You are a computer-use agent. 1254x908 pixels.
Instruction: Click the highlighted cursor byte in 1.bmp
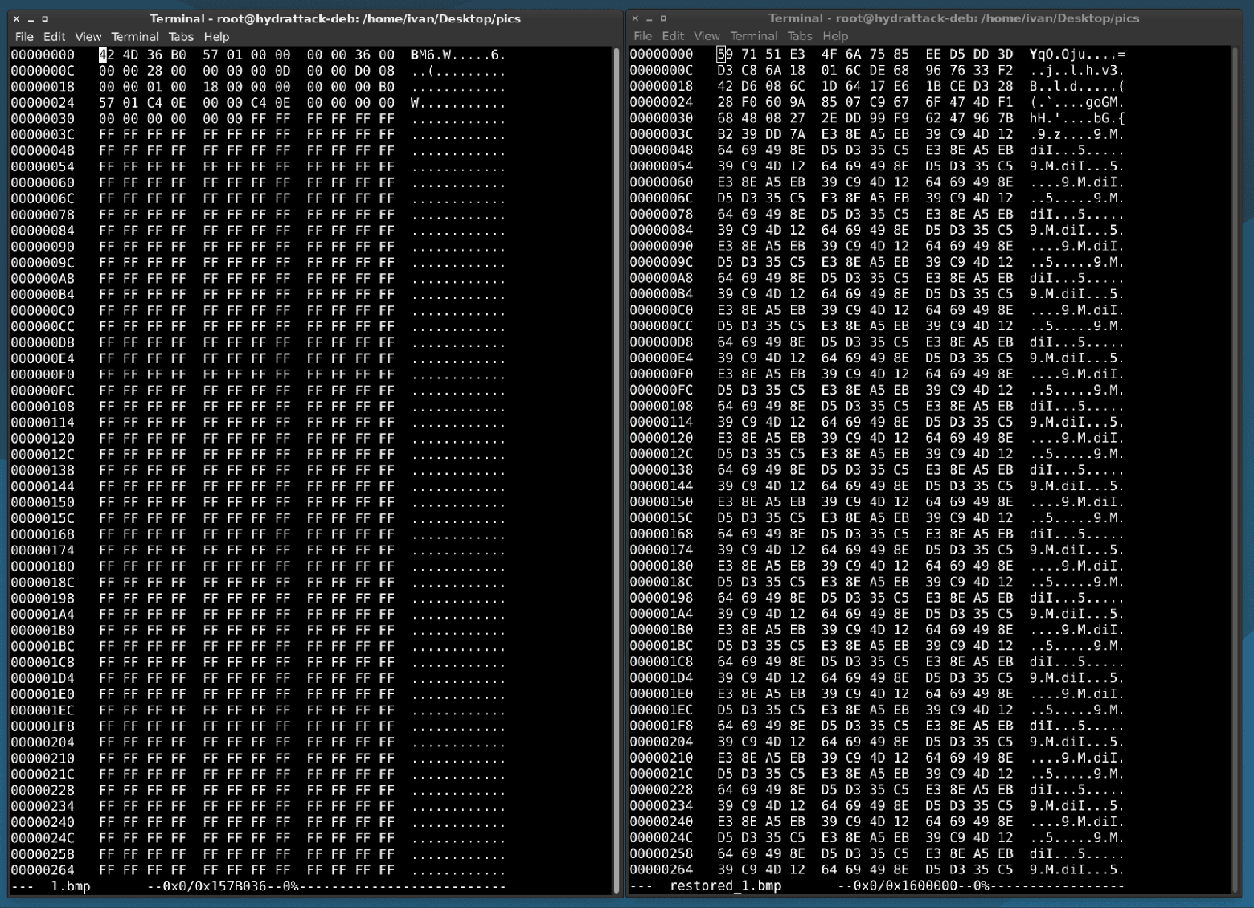103,55
